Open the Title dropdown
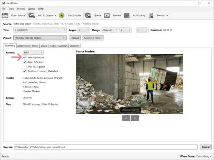The image size is (214, 160). coord(40,30)
